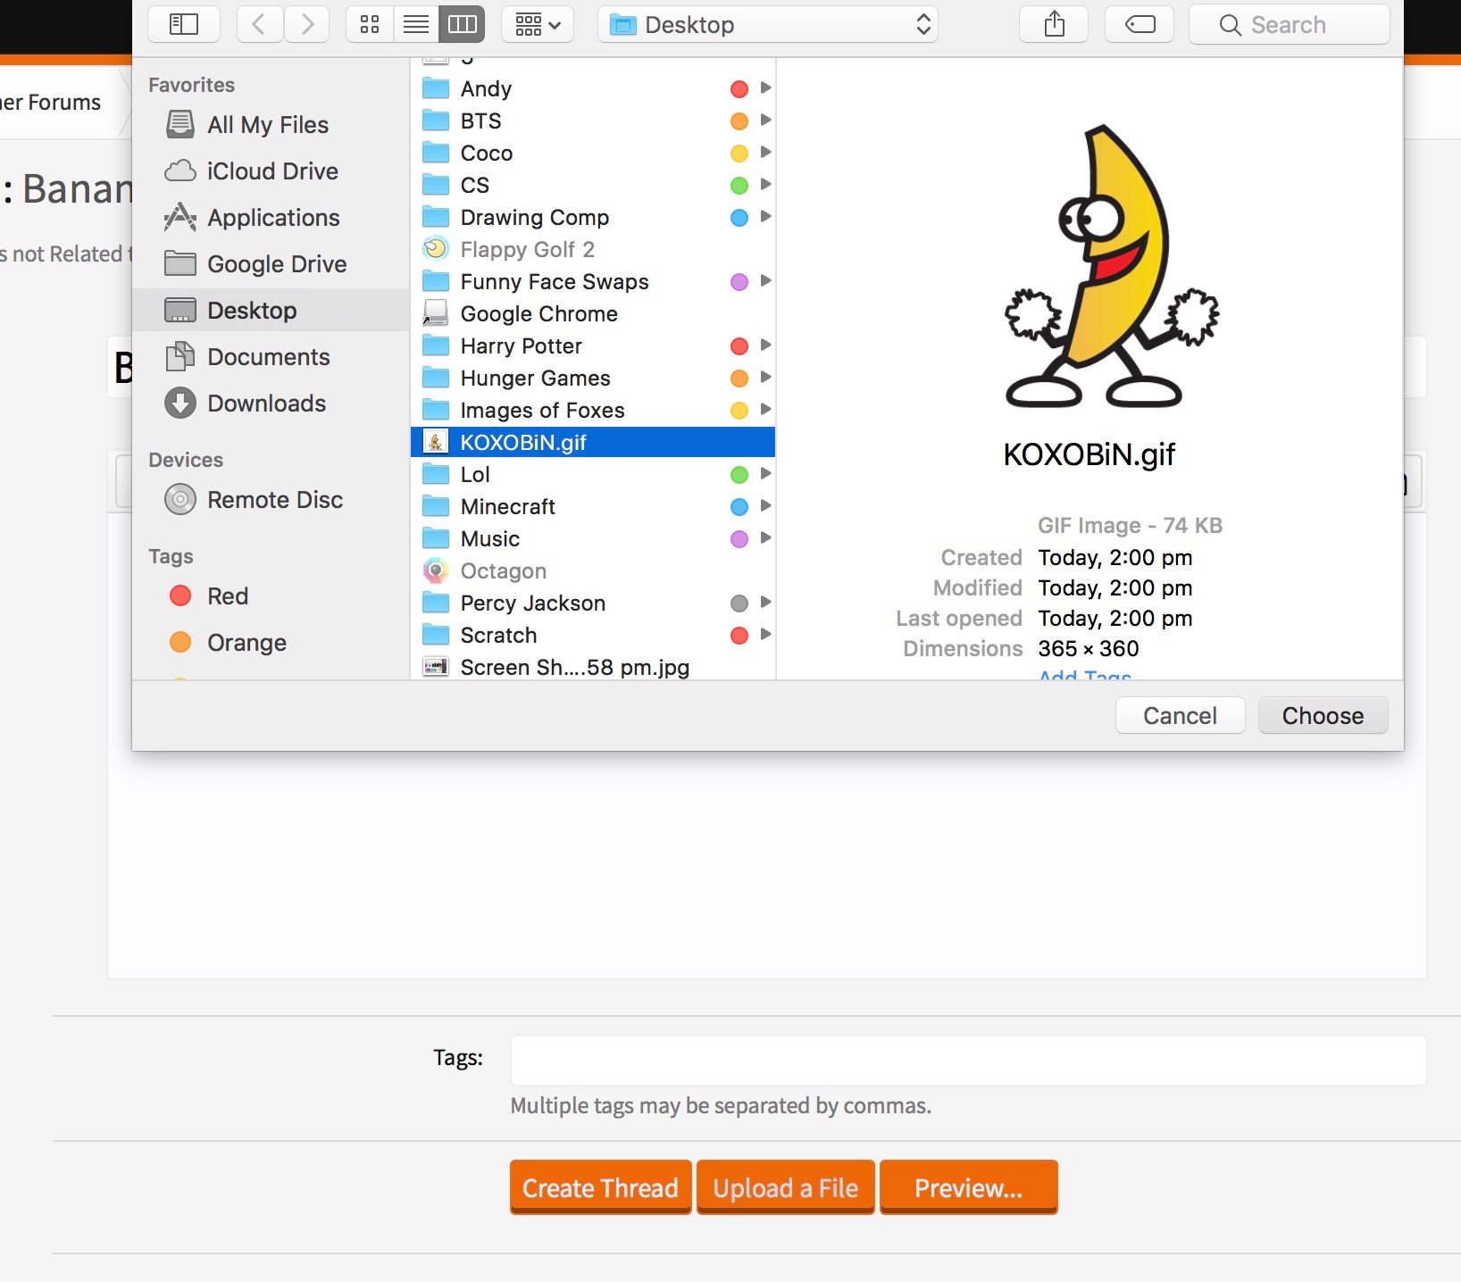The height and width of the screenshot is (1282, 1461).
Task: Click the Create Thread button
Action: [x=600, y=1187]
